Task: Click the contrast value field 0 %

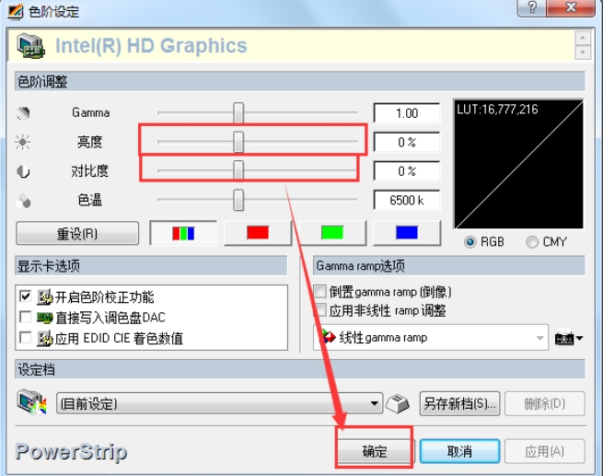Action: [407, 170]
